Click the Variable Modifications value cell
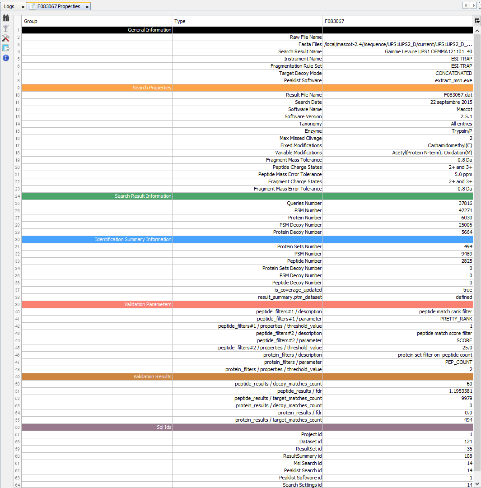This screenshot has width=481, height=488. click(398, 153)
